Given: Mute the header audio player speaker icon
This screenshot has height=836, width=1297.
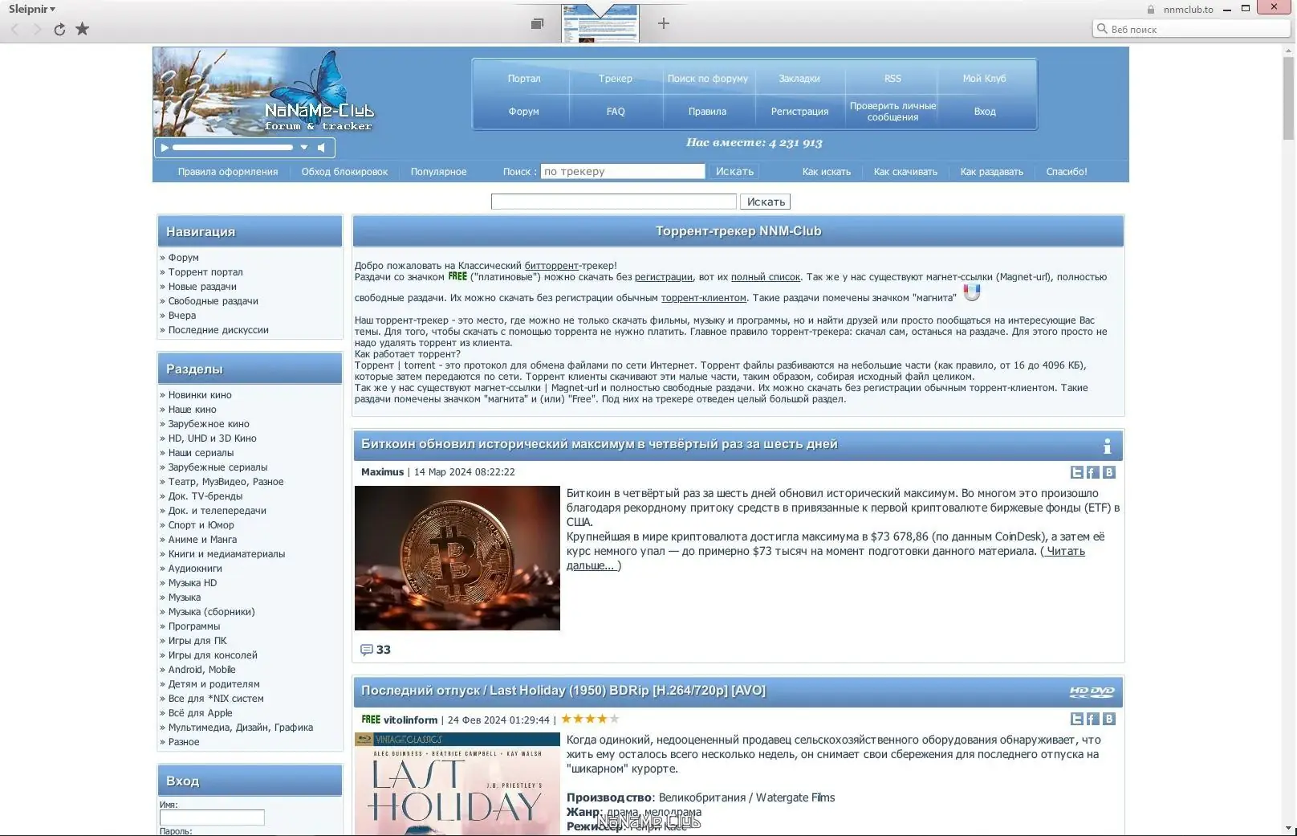Looking at the screenshot, I should pyautogui.click(x=321, y=148).
